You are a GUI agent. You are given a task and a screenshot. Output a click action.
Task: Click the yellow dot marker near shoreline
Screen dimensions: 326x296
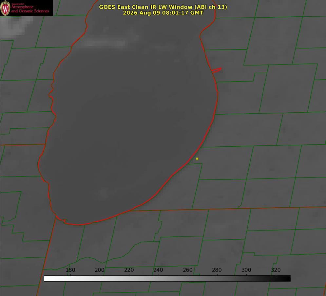click(197, 158)
